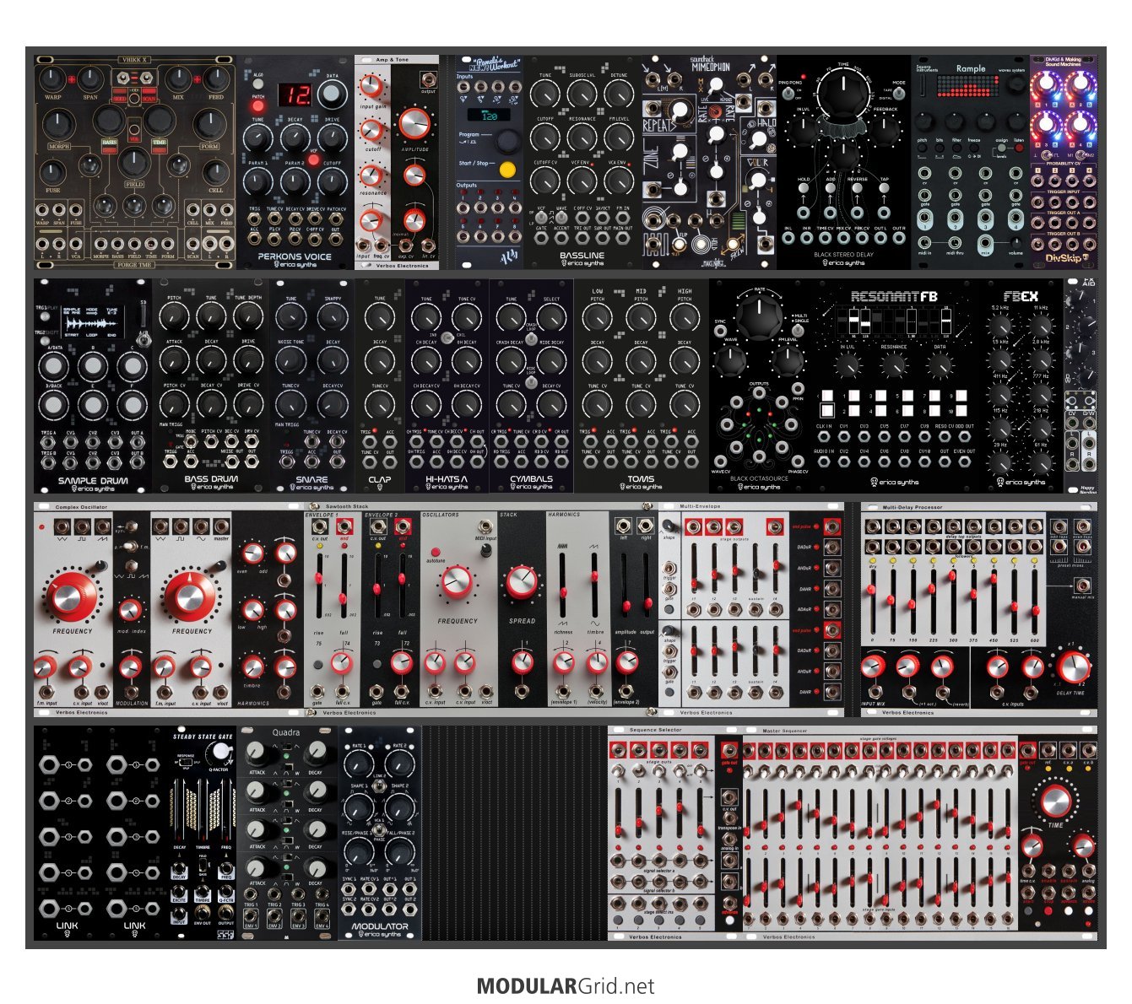The height and width of the screenshot is (1004, 1132).
Task: Click the resonance knob on Amp & Tone
Action: click(x=371, y=174)
